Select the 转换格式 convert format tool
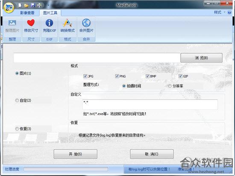The width and height of the screenshot is (235, 176). [68, 26]
